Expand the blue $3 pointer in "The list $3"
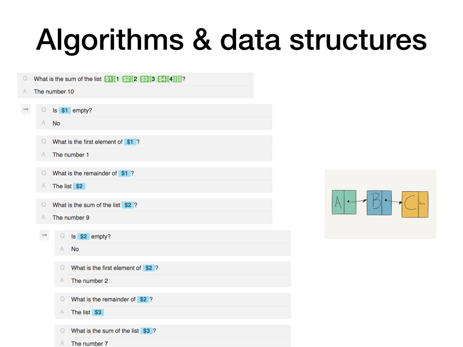 [x=98, y=312]
